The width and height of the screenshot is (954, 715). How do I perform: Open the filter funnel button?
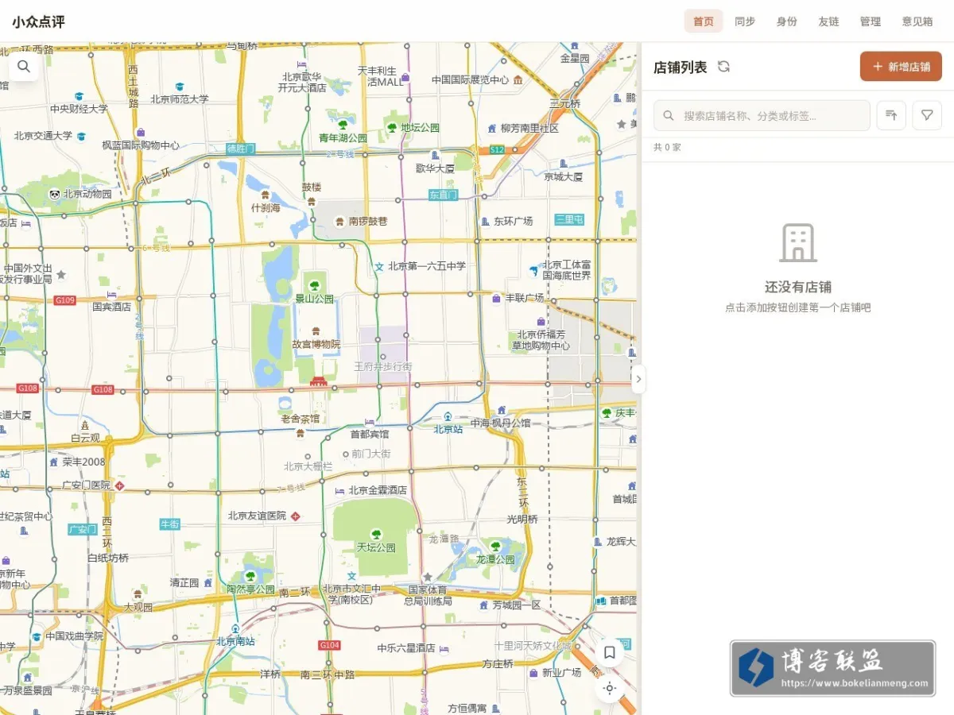click(x=927, y=116)
